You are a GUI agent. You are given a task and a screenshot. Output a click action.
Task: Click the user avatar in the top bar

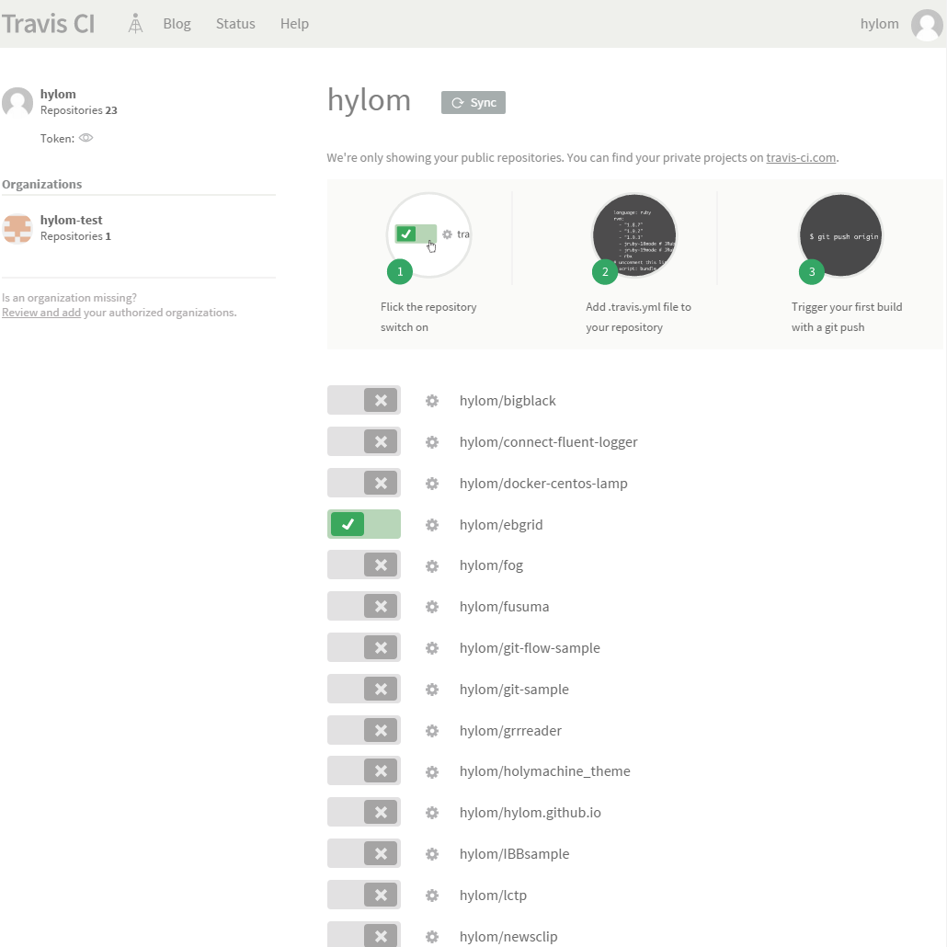(x=927, y=25)
